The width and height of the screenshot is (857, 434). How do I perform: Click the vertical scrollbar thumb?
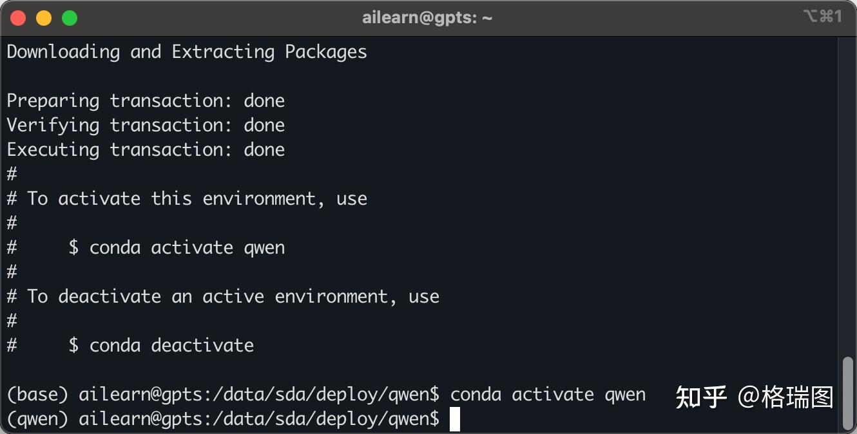(848, 392)
